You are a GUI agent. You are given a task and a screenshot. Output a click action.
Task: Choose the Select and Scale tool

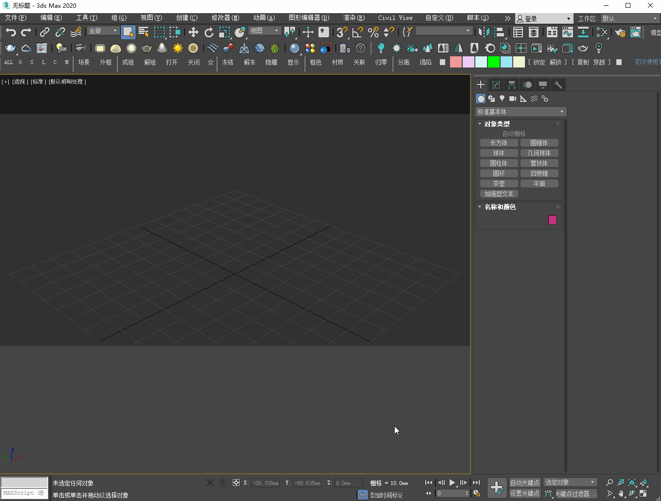pyautogui.click(x=225, y=32)
